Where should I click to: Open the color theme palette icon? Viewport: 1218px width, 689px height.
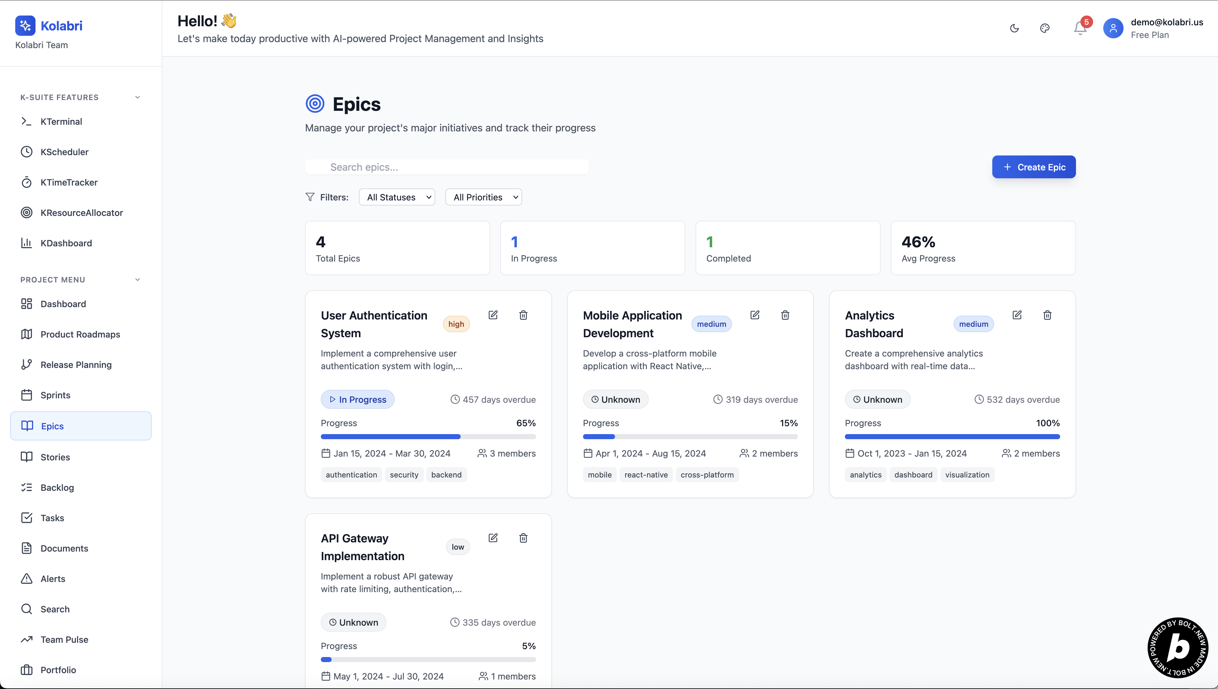tap(1045, 28)
